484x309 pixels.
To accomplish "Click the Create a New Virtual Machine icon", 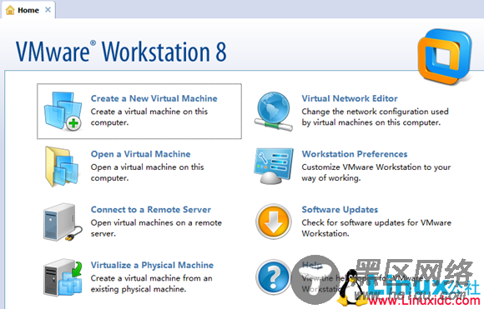I will [63, 112].
